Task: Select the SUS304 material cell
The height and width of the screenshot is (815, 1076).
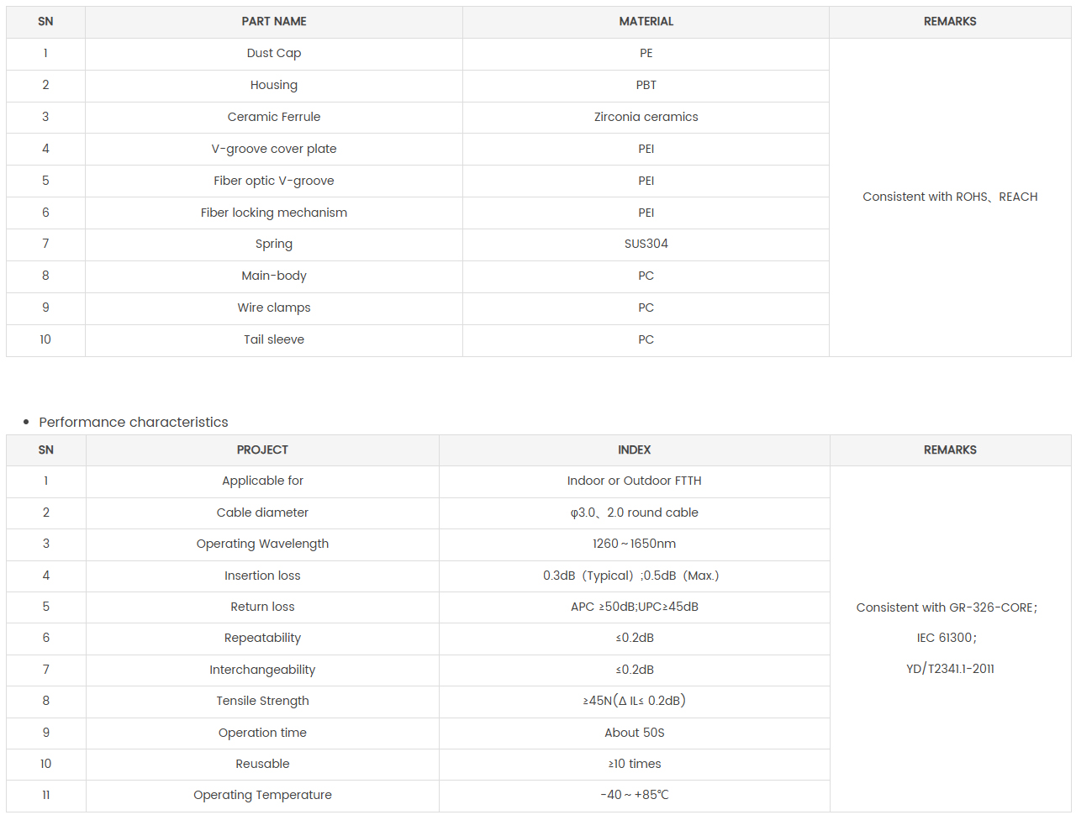Action: coord(646,244)
